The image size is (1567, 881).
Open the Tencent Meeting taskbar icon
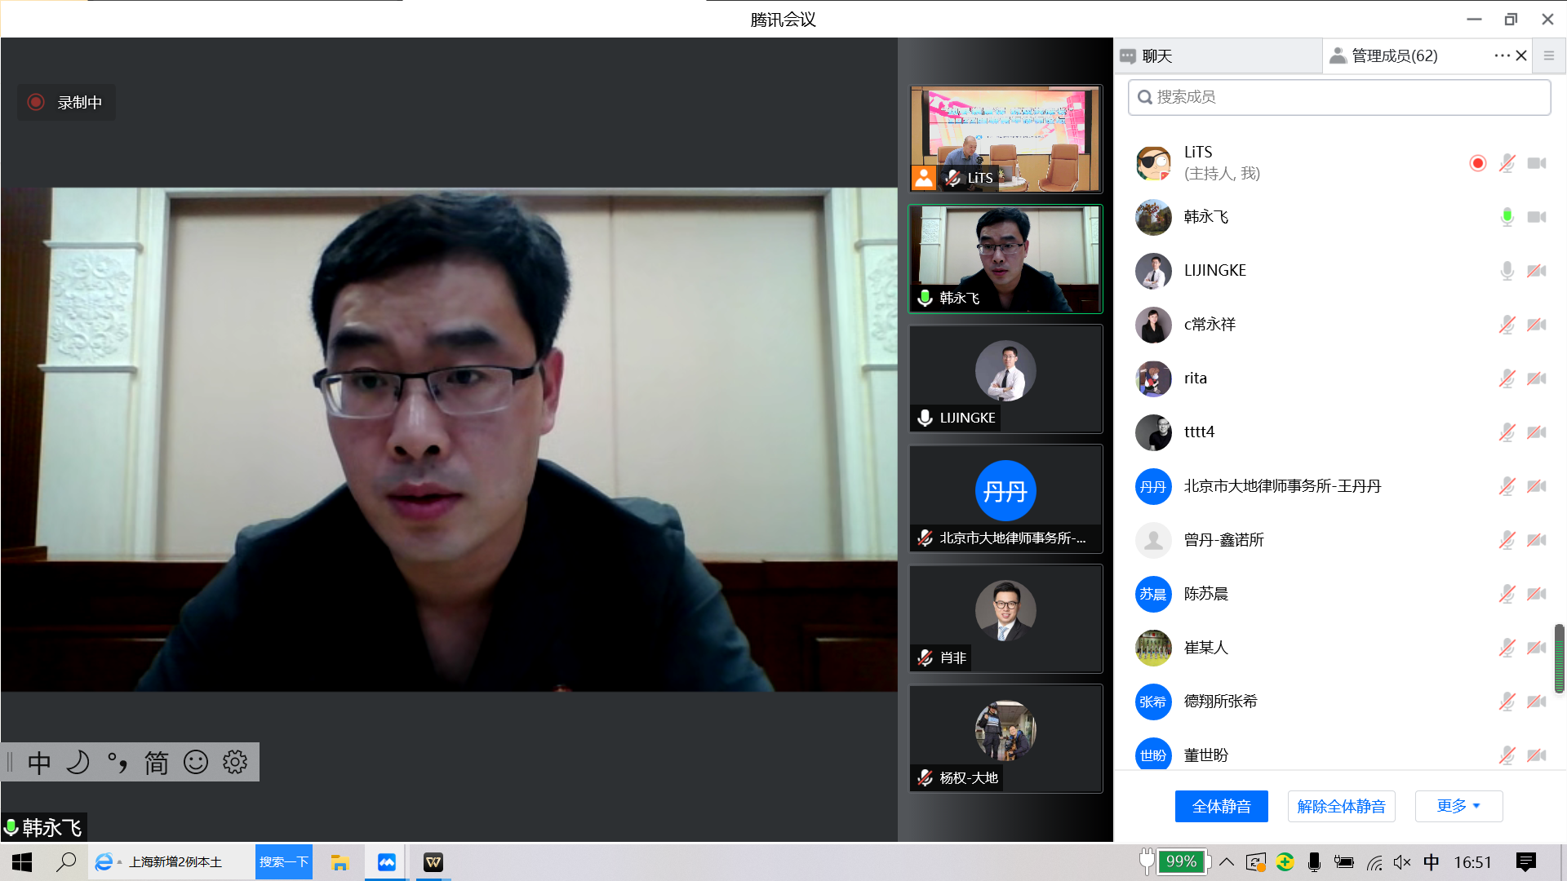pos(387,862)
